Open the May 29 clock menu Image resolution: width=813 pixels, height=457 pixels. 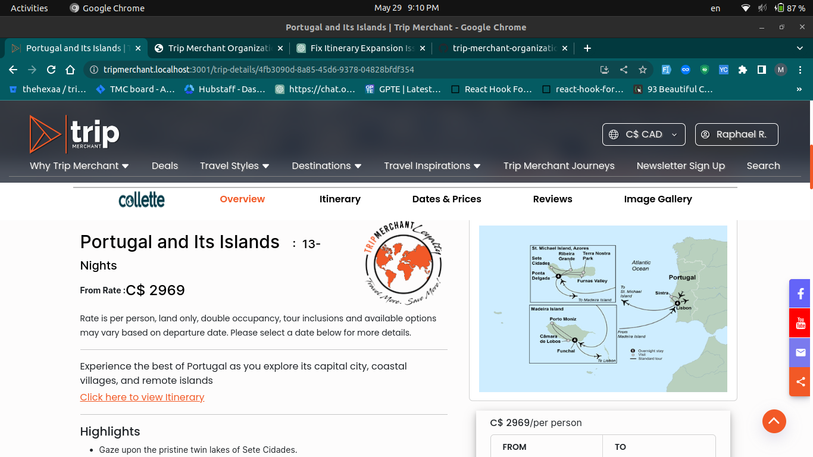406,8
